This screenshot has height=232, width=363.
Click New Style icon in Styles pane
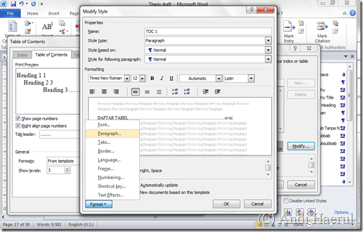(288, 212)
